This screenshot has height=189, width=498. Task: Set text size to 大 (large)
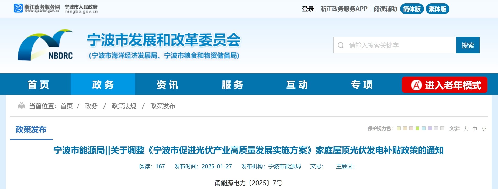pos(466,129)
